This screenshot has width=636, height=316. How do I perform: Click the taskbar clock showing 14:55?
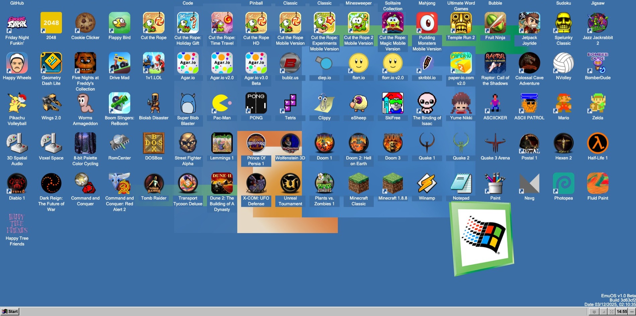[x=622, y=312]
